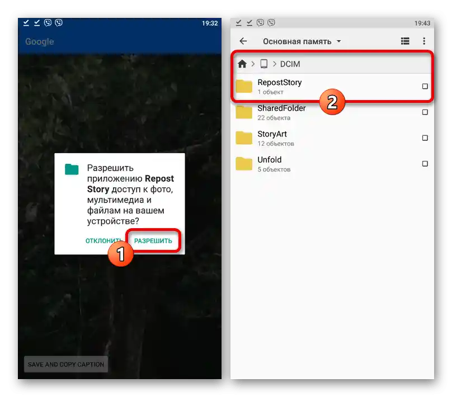Screen dimensions: 452x397
Task: Check the StoryArt folder checkbox
Action: 425,138
